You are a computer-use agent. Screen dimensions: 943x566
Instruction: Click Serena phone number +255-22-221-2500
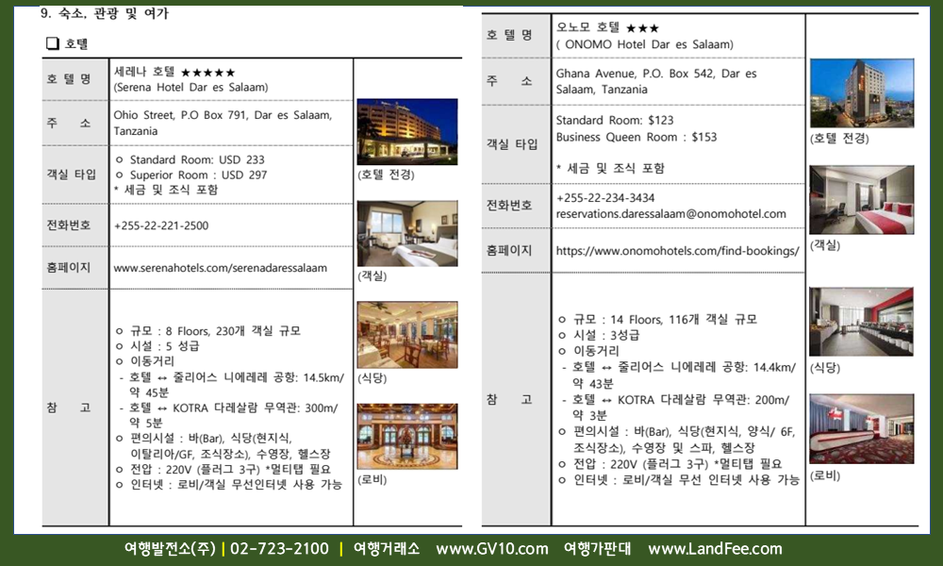161,226
